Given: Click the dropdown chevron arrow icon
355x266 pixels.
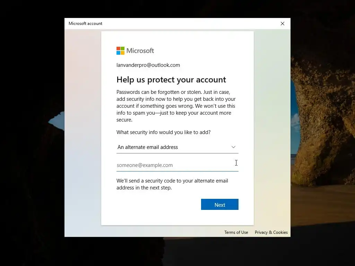Looking at the screenshot, I should coord(233,147).
